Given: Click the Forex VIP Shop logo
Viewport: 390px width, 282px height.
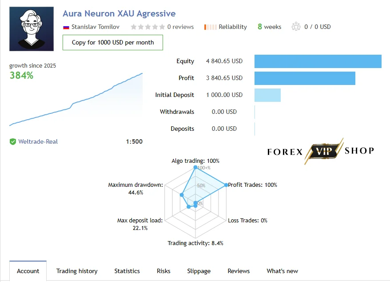Looking at the screenshot, I should [321, 151].
